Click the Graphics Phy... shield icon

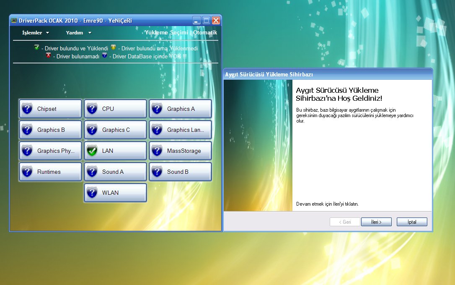(27, 151)
